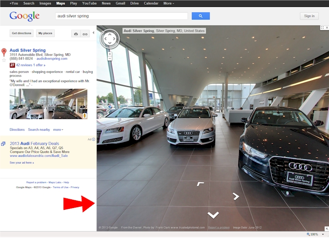Click the ad external link icon
This screenshot has height=238, width=329.
click(3, 144)
